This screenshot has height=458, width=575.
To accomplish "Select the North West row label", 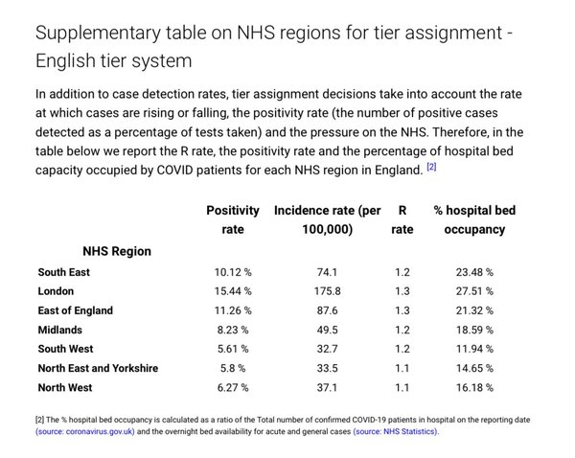I will coord(65,388).
